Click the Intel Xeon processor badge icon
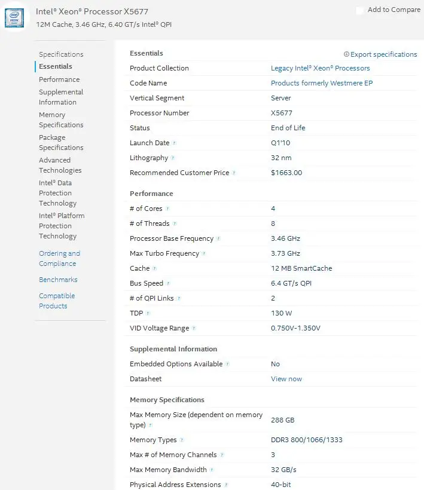The image size is (424, 490). coord(14,18)
